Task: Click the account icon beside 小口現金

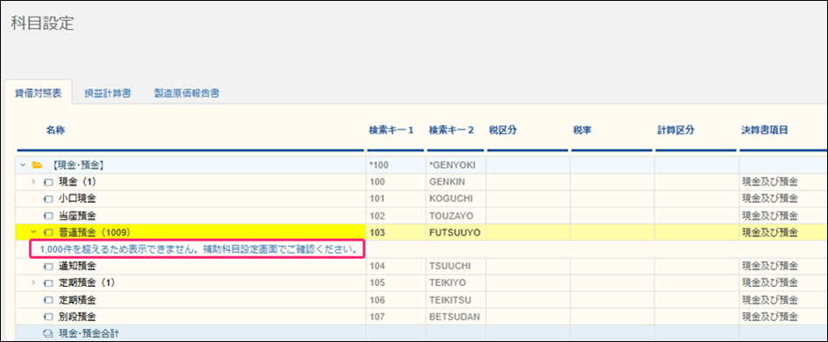Action: point(48,199)
